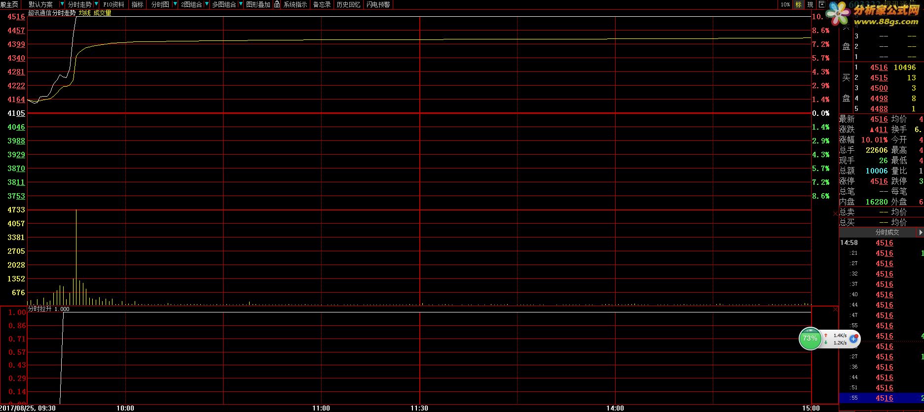Click 涨跌 value 411
This screenshot has height=412, width=924.
878,130
